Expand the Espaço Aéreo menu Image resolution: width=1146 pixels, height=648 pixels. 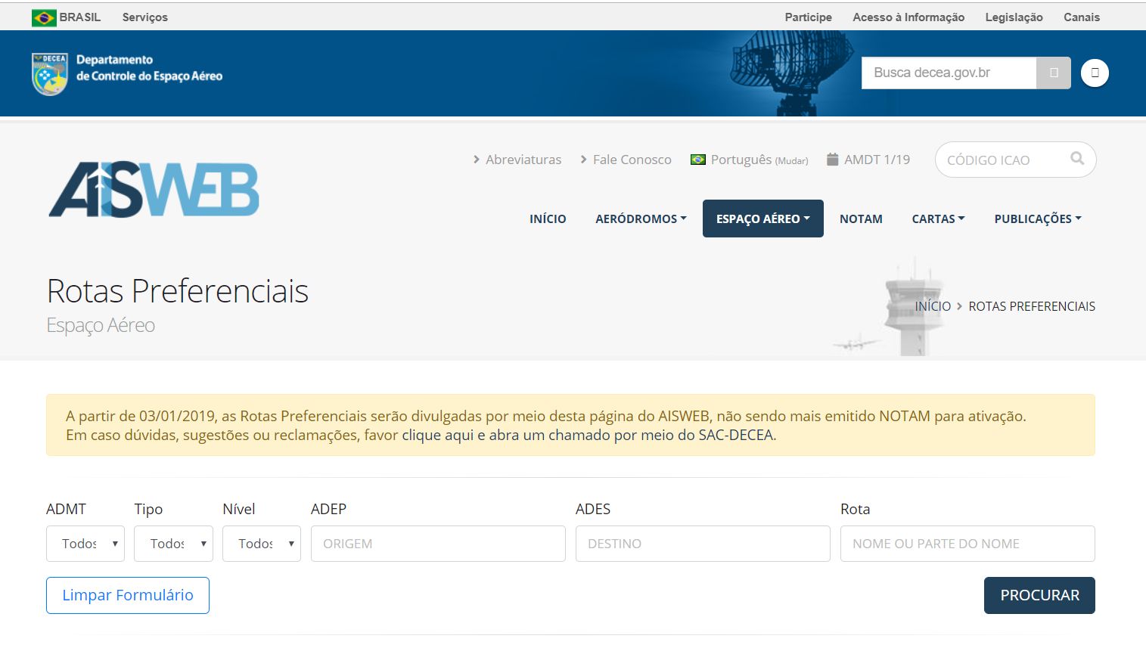point(762,219)
